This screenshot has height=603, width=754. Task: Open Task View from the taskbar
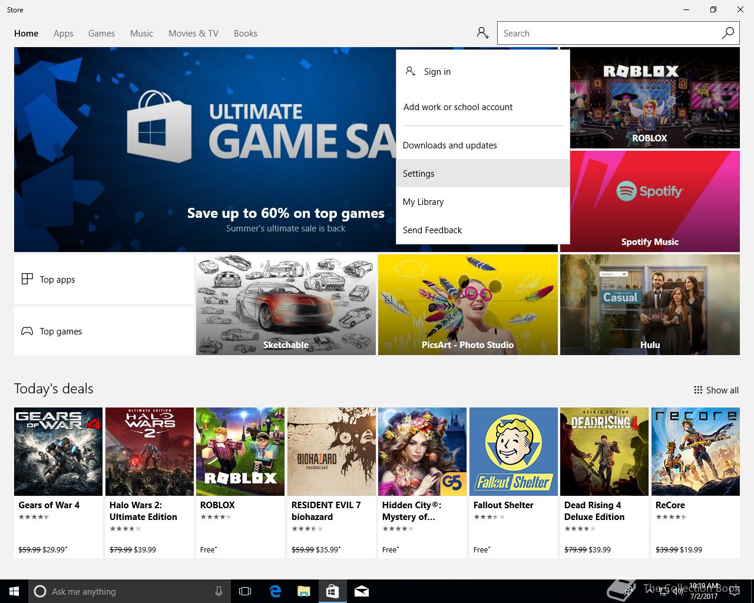[x=245, y=591]
